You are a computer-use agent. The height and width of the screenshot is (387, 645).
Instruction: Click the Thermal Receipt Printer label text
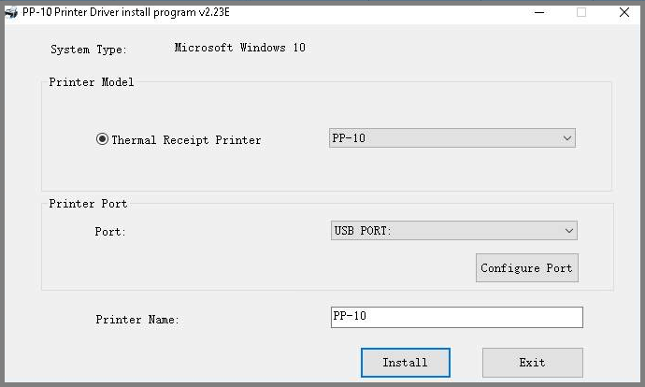click(x=186, y=140)
